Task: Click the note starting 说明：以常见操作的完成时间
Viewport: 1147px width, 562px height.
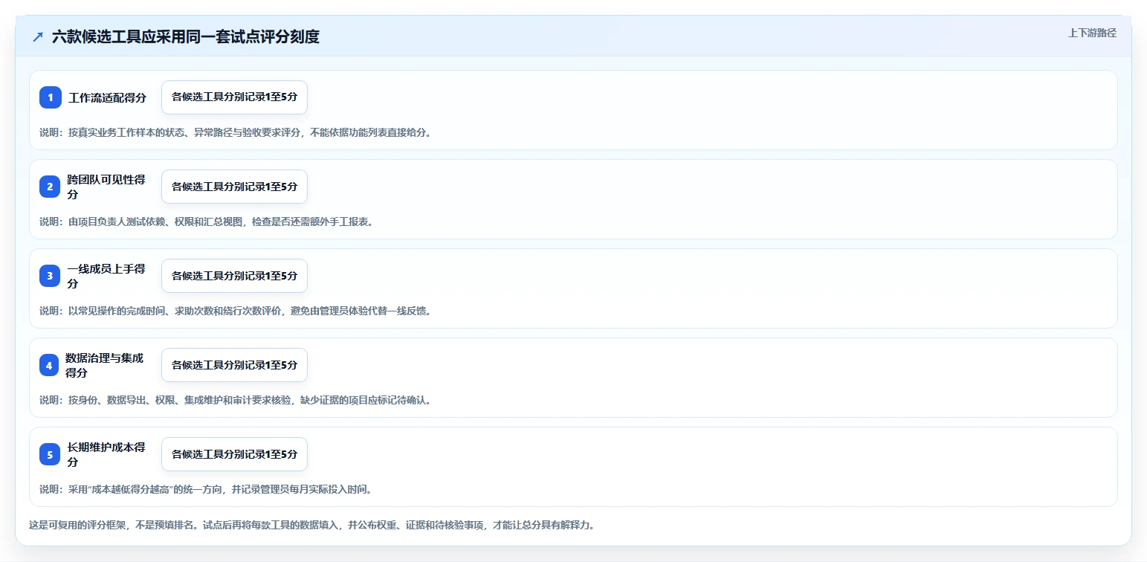Action: click(x=236, y=311)
